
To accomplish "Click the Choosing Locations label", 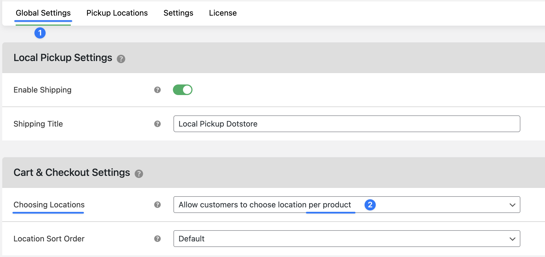I will tap(49, 205).
